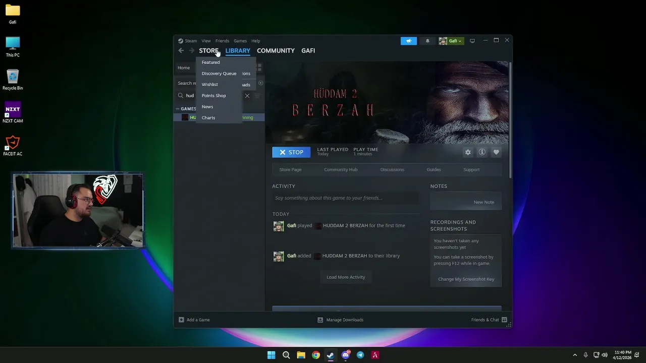Open the Windows notification center bell
This screenshot has width=646, height=363.
(637, 355)
